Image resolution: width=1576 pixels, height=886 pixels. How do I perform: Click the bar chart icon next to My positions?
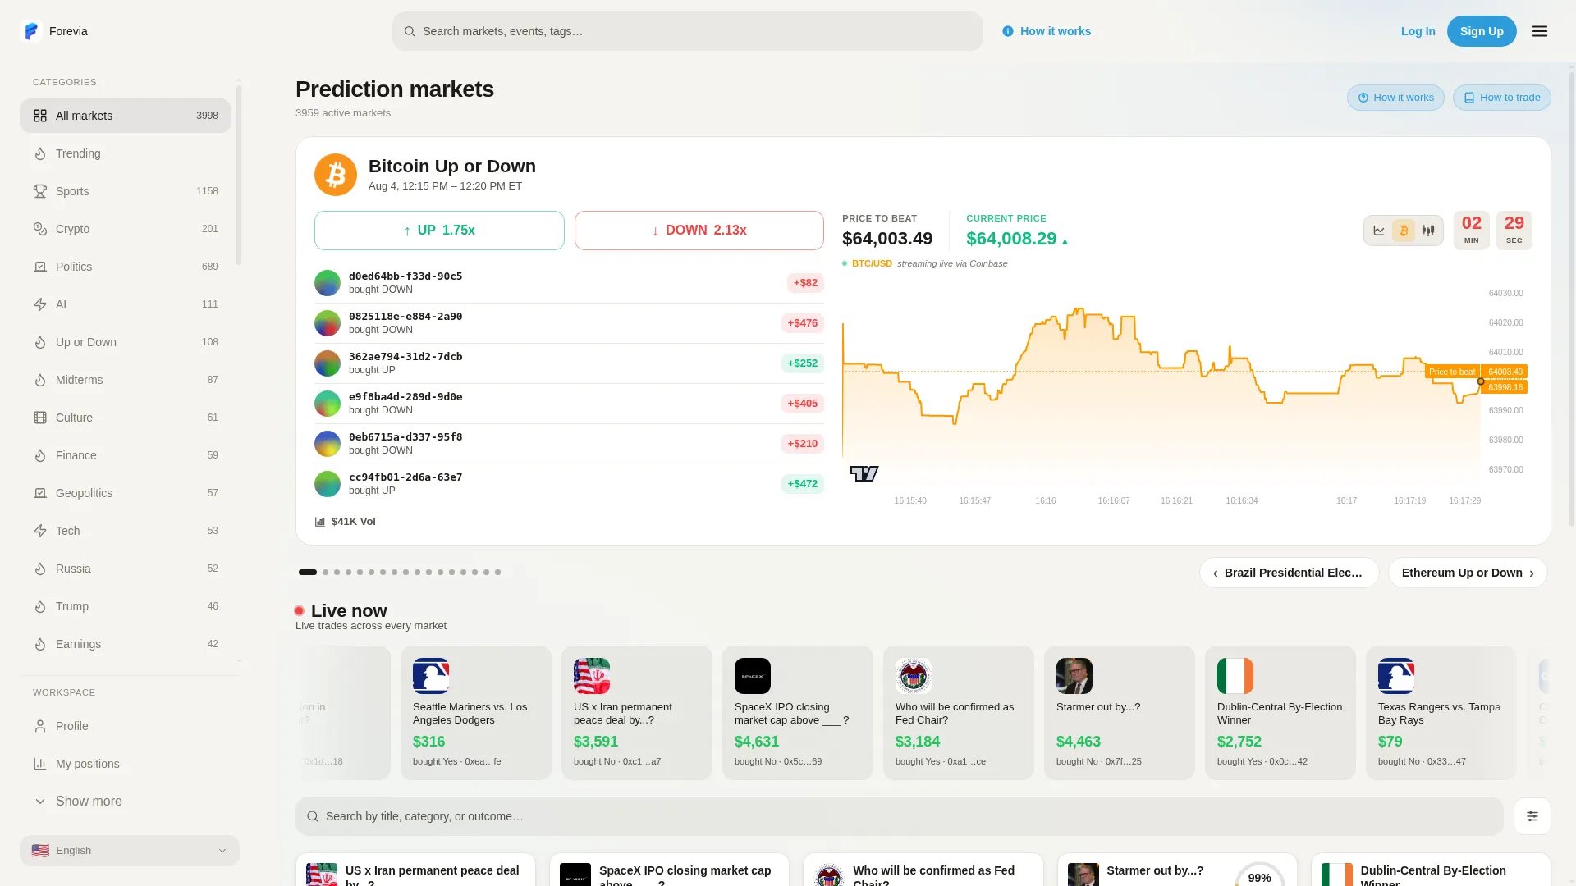click(x=40, y=764)
